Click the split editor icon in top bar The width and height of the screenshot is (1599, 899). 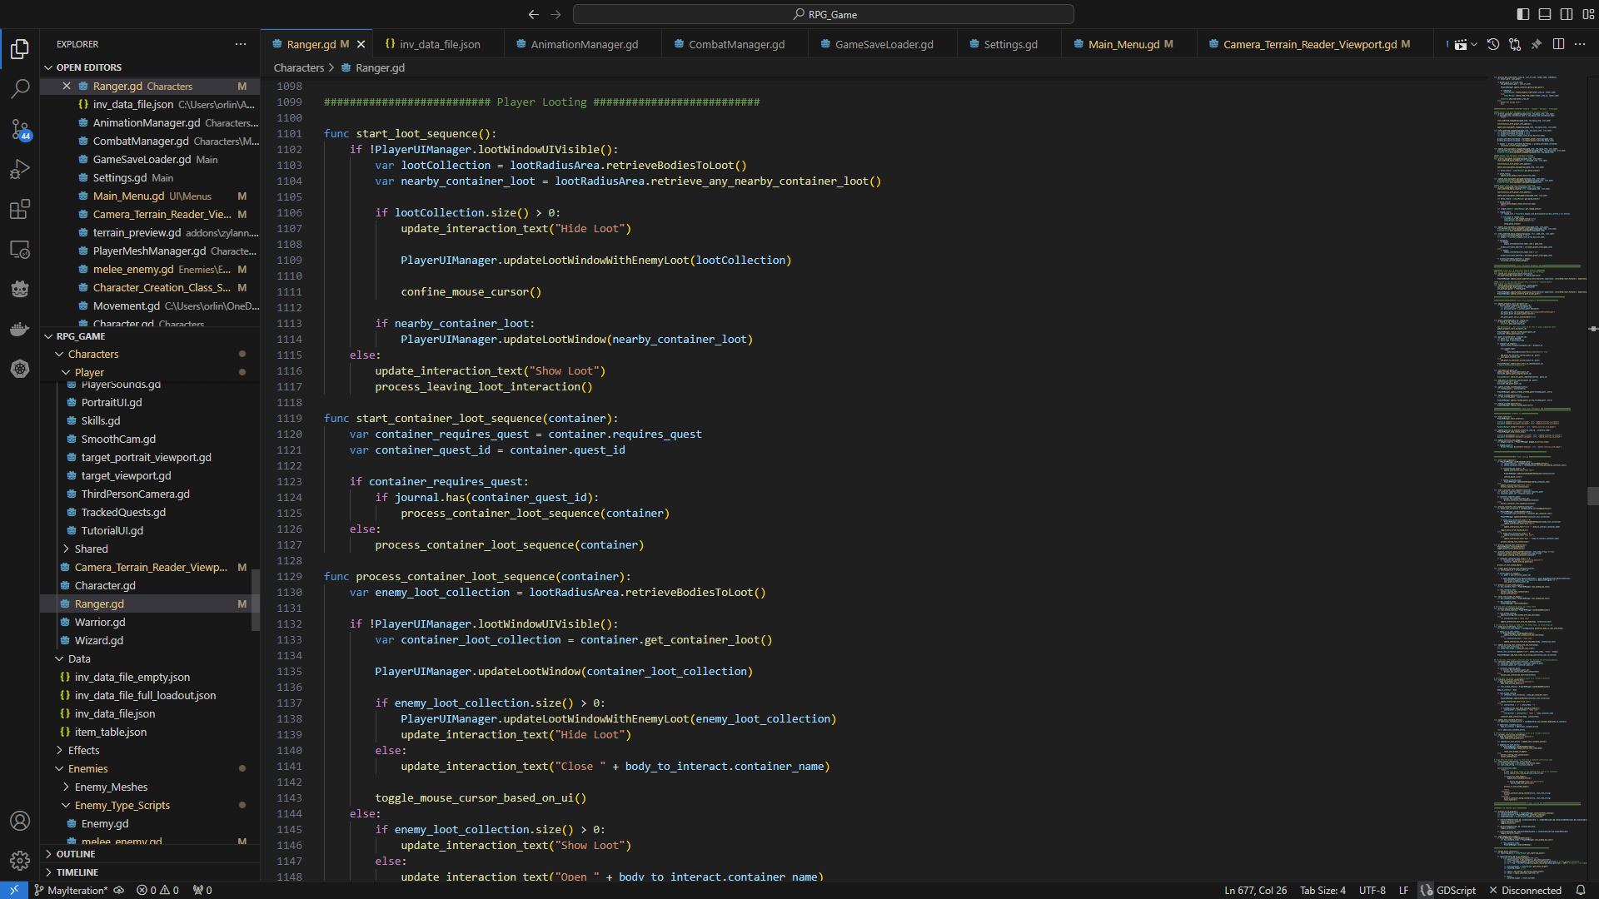tap(1557, 44)
